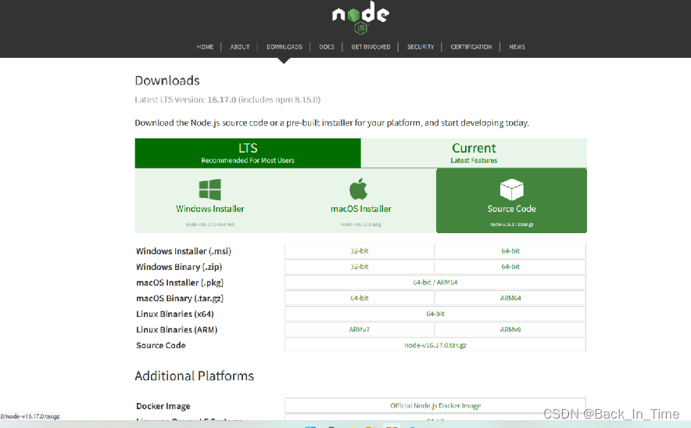The width and height of the screenshot is (691, 428).
Task: Click the node-v16.17.0.pkg filename under macOS Installer
Action: tap(361, 225)
